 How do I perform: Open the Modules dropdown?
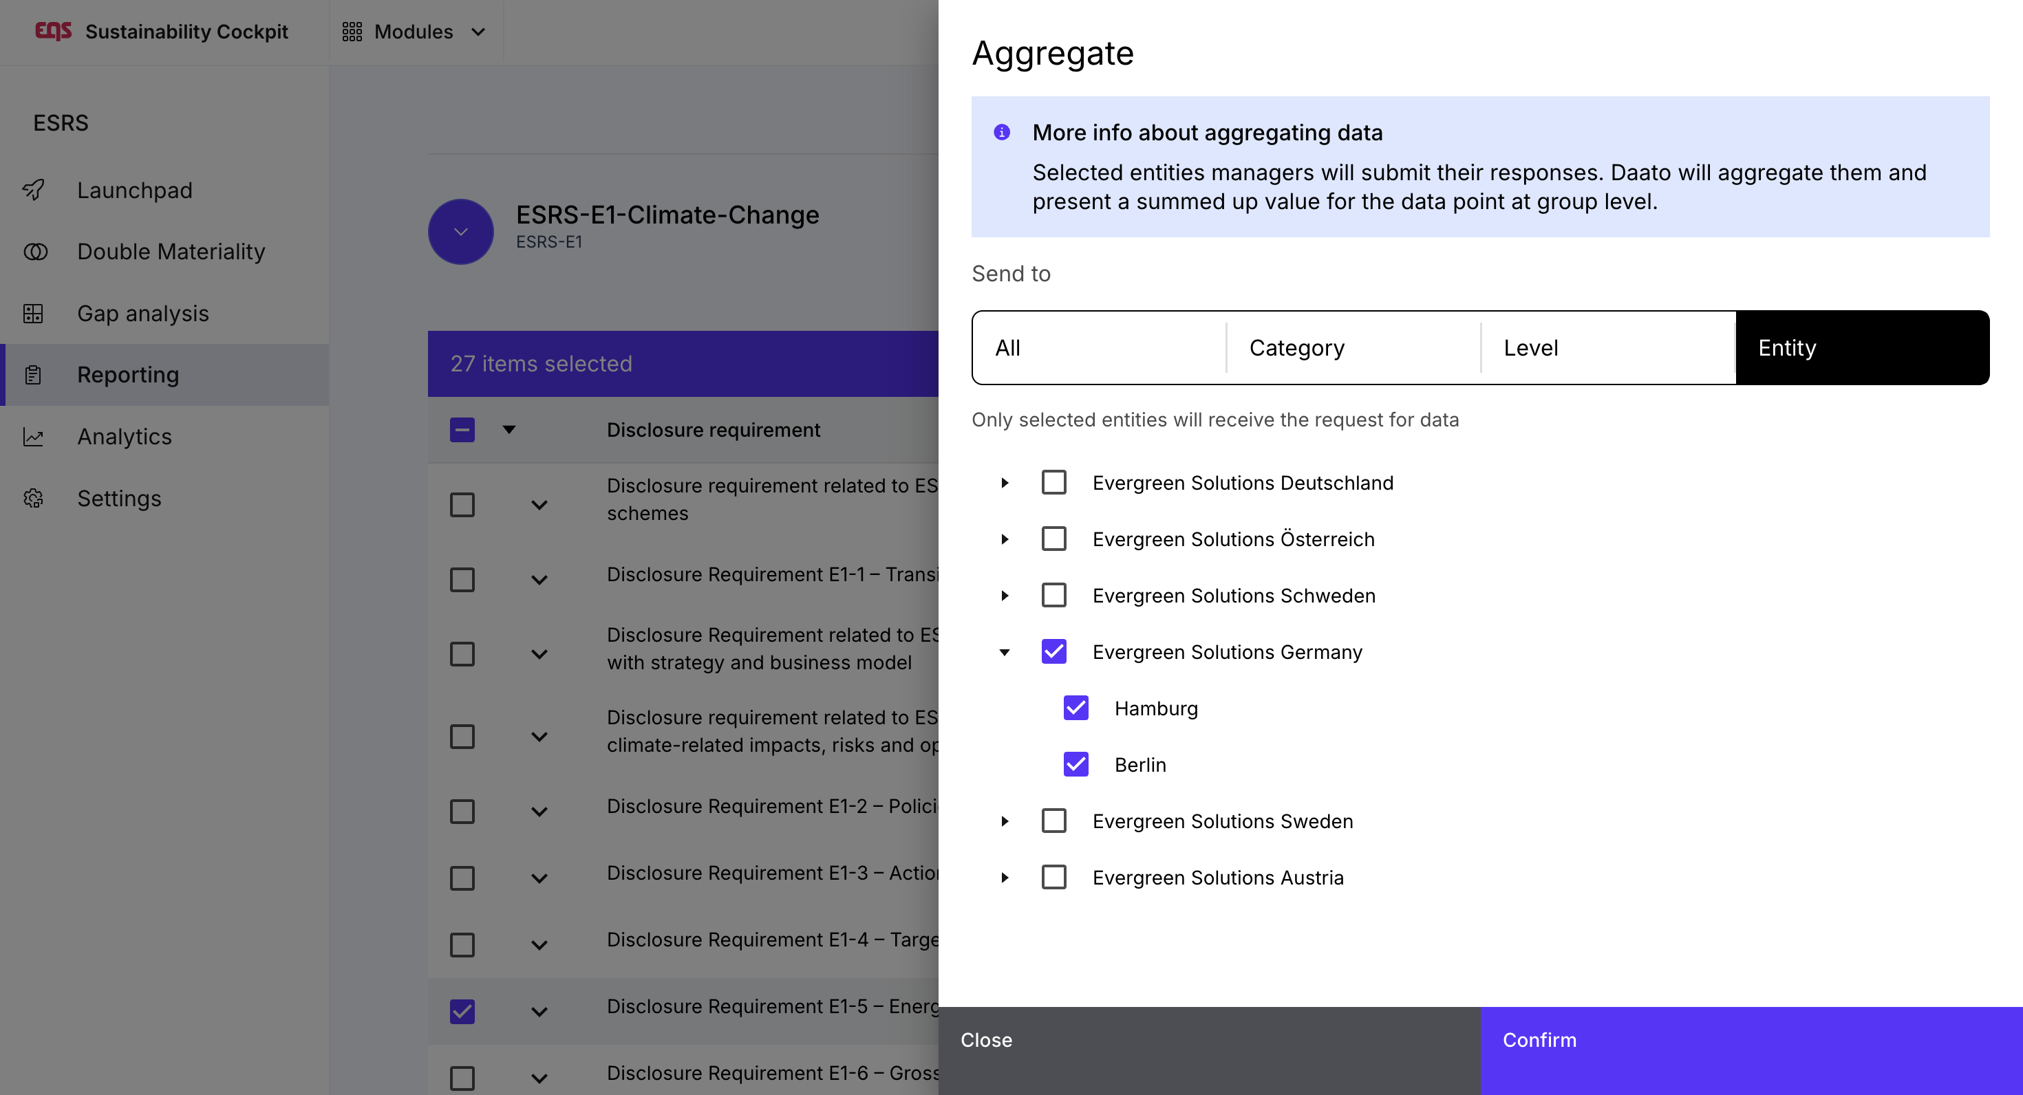(415, 32)
